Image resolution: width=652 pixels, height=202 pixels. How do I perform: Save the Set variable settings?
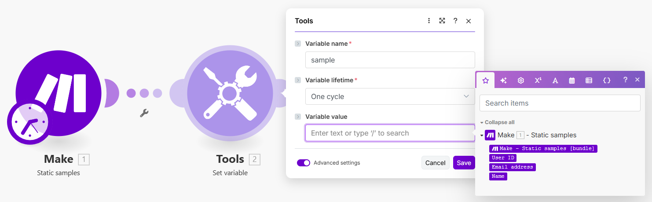(x=464, y=163)
